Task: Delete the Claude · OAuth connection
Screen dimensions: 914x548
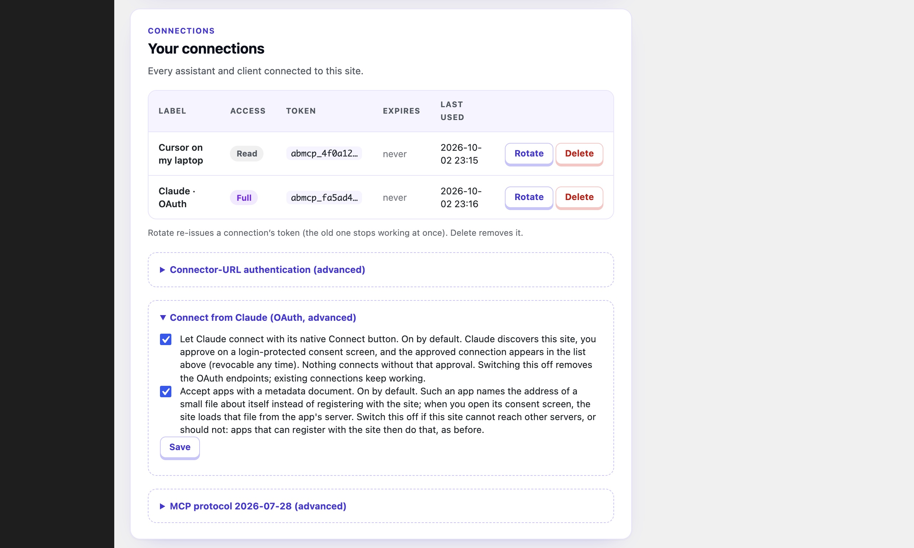Action: 579,197
